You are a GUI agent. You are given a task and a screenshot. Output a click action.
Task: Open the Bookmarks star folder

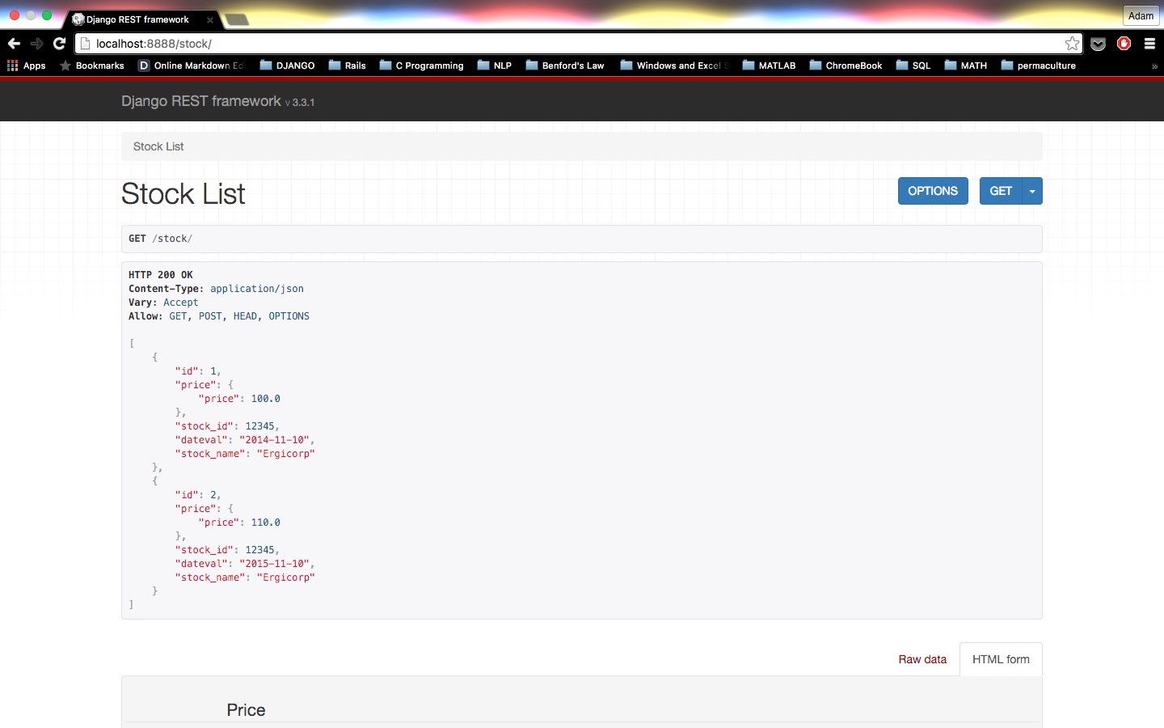(92, 66)
